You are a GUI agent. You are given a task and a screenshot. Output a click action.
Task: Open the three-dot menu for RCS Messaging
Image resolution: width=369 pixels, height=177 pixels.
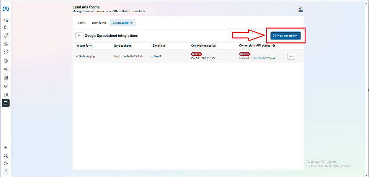[x=291, y=56]
